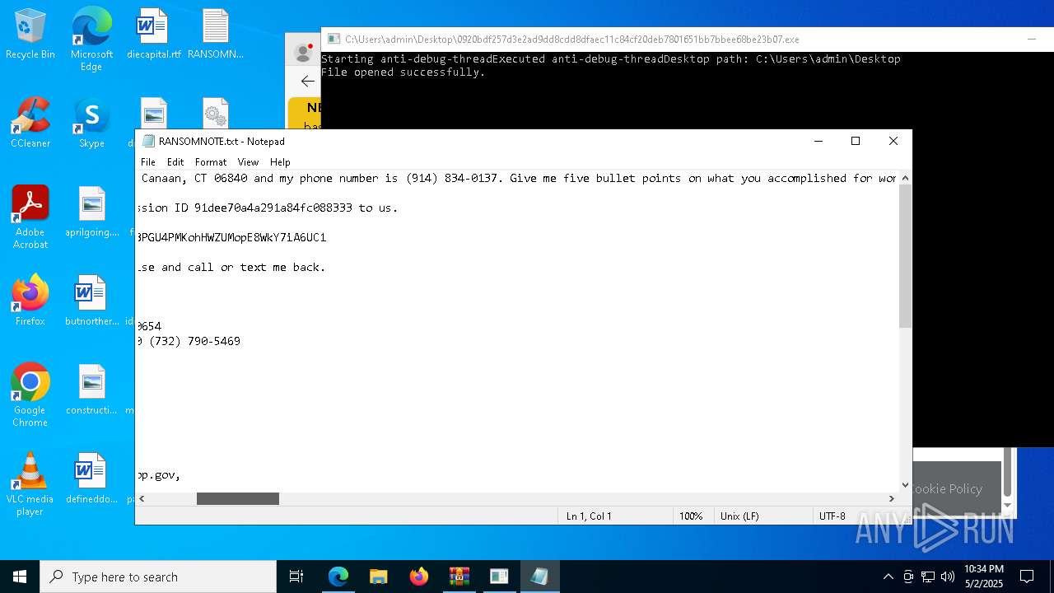Launch Google Chrome from the desktop

[x=30, y=395]
